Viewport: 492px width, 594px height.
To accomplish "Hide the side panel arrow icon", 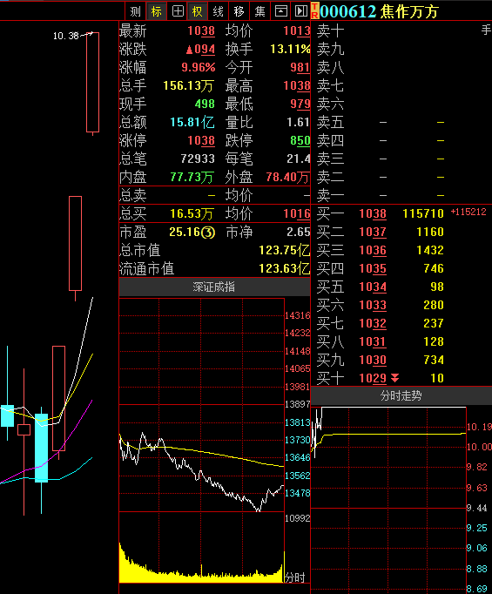I will pyautogui.click(x=301, y=11).
